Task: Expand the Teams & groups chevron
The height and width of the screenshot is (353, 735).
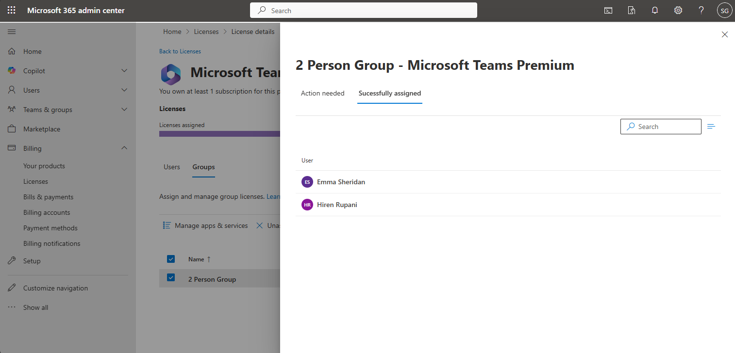Action: 124,110
